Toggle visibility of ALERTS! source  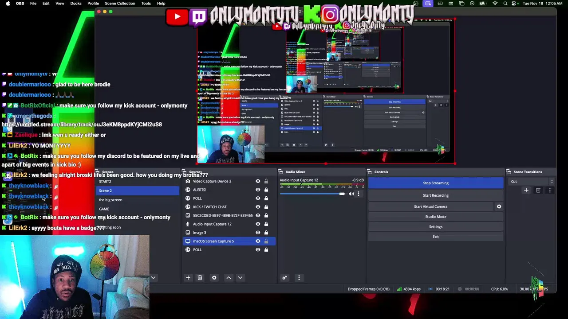point(258,190)
